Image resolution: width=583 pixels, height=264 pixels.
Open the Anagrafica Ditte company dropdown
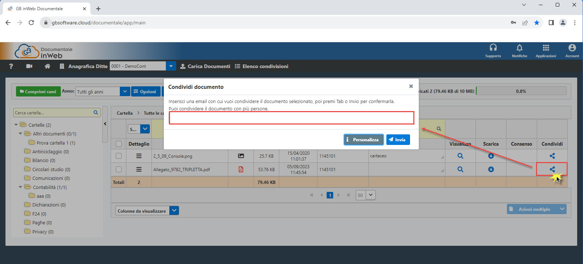tap(171, 66)
